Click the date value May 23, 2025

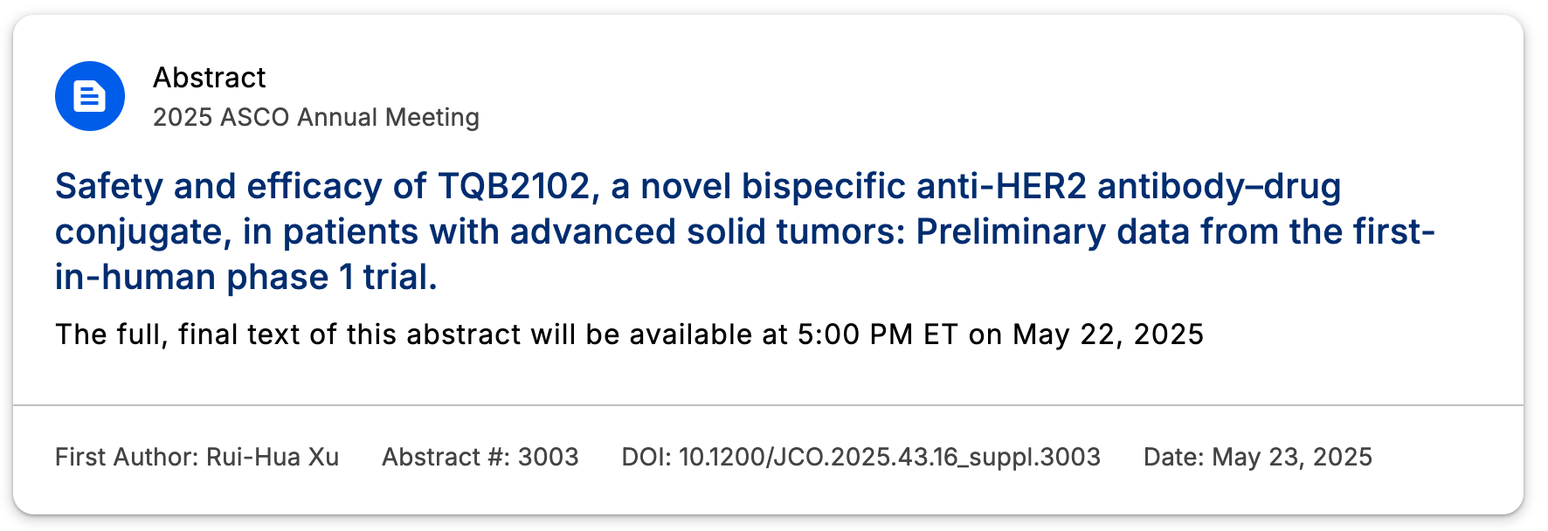tap(1292, 457)
